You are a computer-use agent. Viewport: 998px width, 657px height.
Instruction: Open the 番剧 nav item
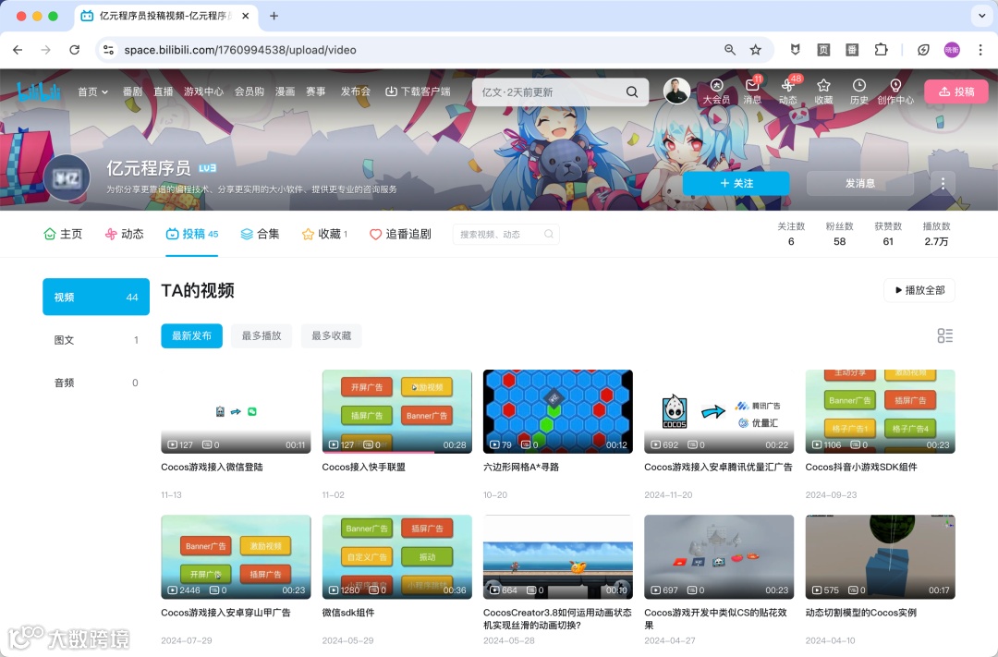pyautogui.click(x=132, y=91)
